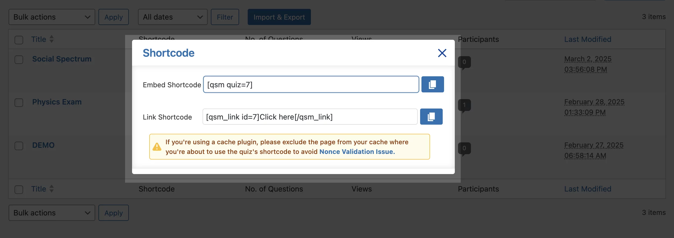Click the footer Participants column label
The height and width of the screenshot is (238, 674).
click(x=478, y=189)
